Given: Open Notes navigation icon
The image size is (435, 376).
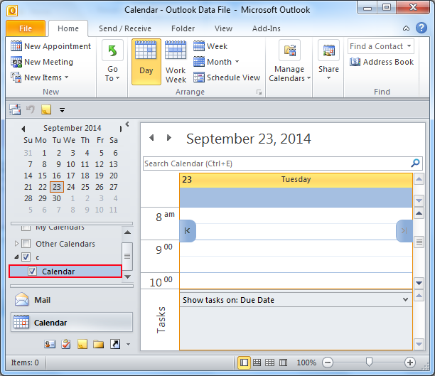Looking at the screenshot, I should tap(82, 344).
